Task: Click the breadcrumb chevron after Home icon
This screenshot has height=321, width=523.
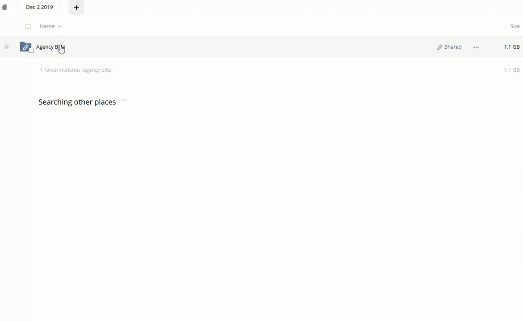Action: click(16, 7)
